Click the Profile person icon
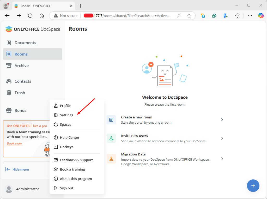The height and width of the screenshot is (199, 267). coord(56,106)
